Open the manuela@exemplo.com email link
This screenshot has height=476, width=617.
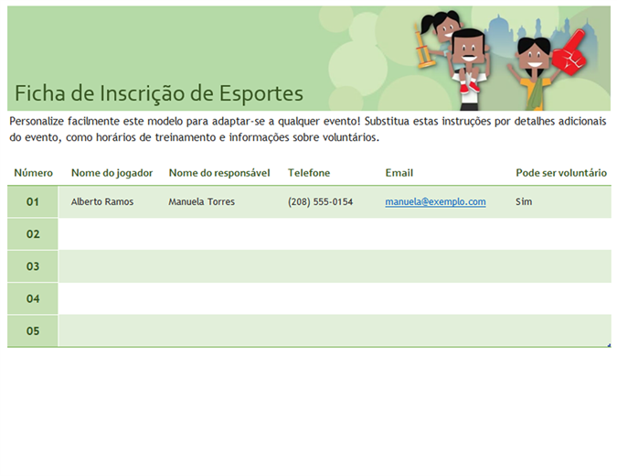(435, 201)
